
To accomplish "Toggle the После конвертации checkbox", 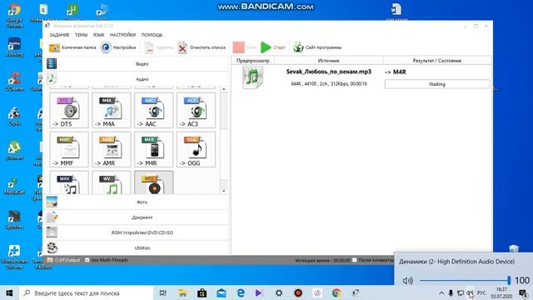I will click(x=355, y=260).
